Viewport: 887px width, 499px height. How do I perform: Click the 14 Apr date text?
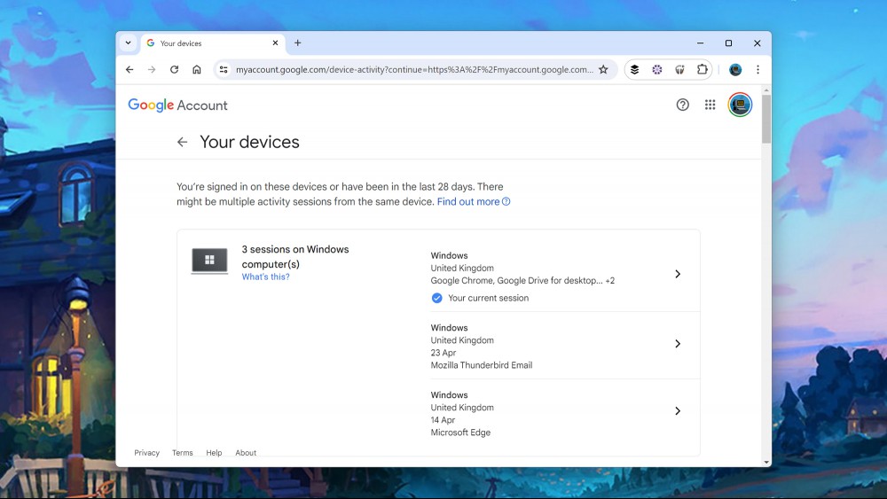(x=443, y=420)
